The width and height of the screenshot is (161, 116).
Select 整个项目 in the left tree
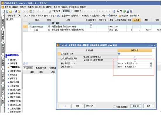(x=10, y=19)
